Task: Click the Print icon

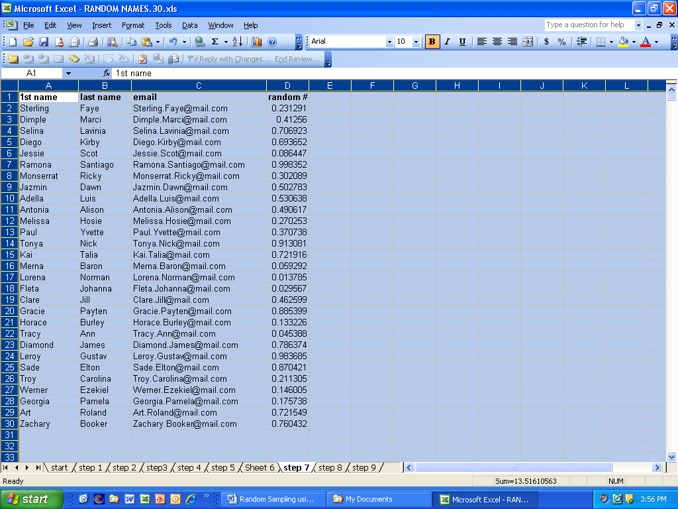Action: tap(93, 42)
